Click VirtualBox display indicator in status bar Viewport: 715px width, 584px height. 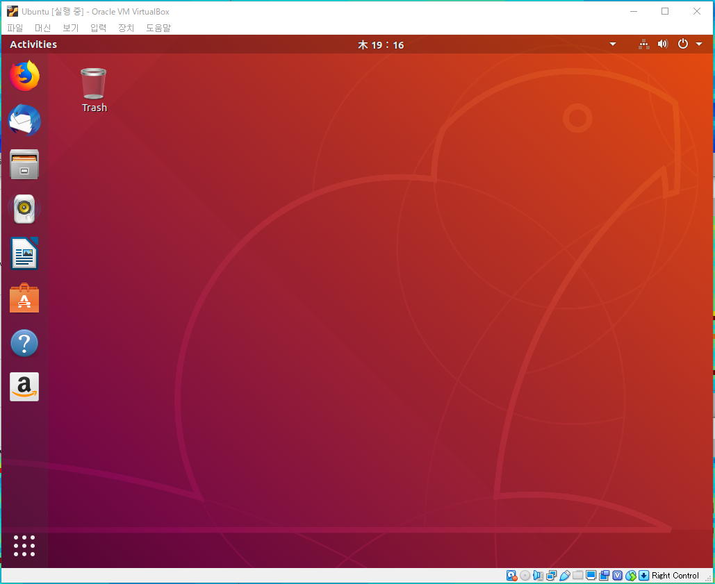(x=591, y=575)
